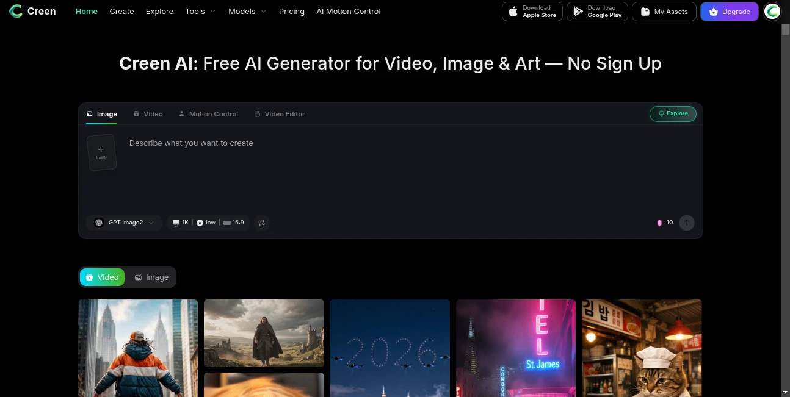
Task: Open the Home menu item
Action: pyautogui.click(x=86, y=11)
